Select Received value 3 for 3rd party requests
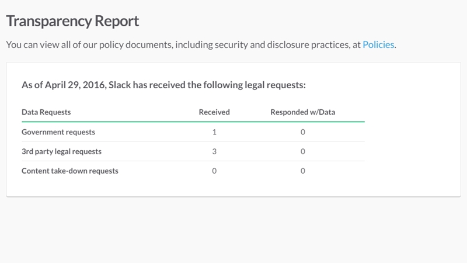Screen dimensions: 467x263 coord(214,151)
